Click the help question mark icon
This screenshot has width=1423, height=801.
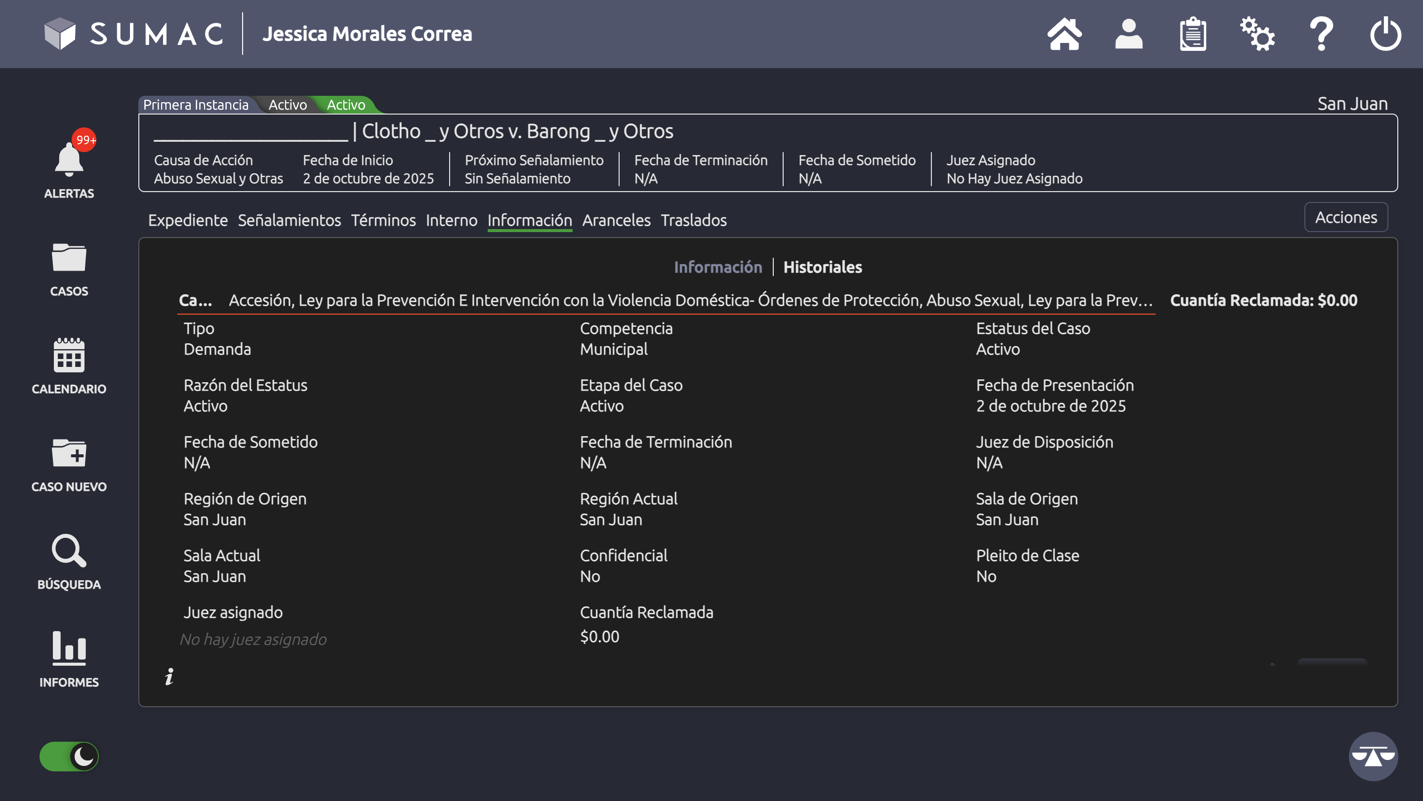point(1321,34)
